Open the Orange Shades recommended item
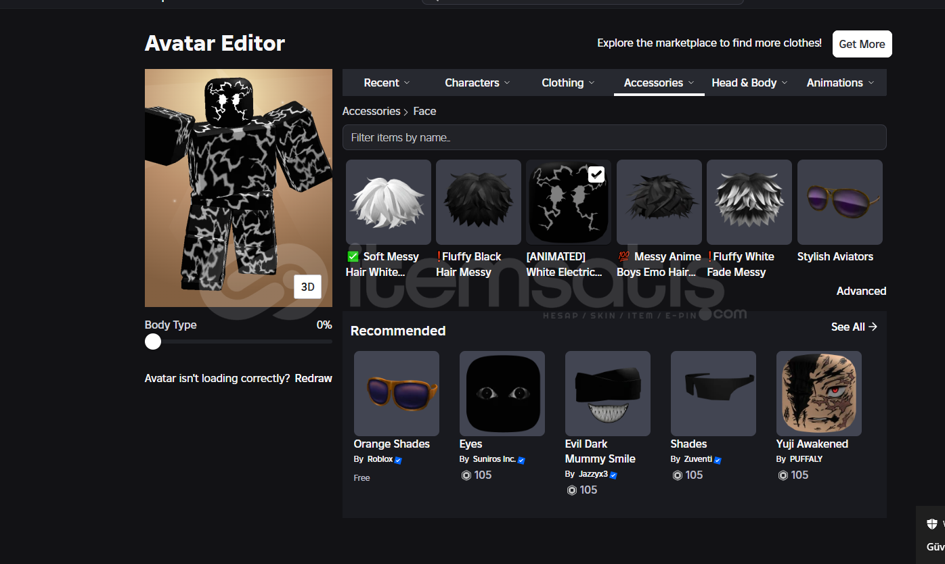945x564 pixels. pyautogui.click(x=396, y=394)
